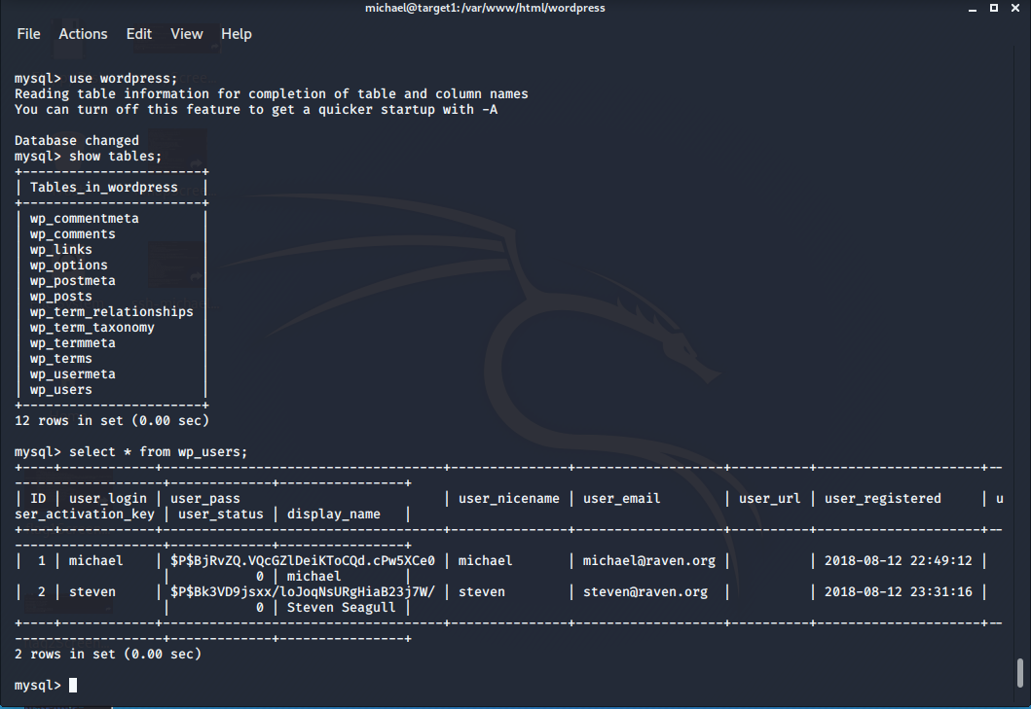Open the View menu
1031x709 pixels.
coord(187,33)
